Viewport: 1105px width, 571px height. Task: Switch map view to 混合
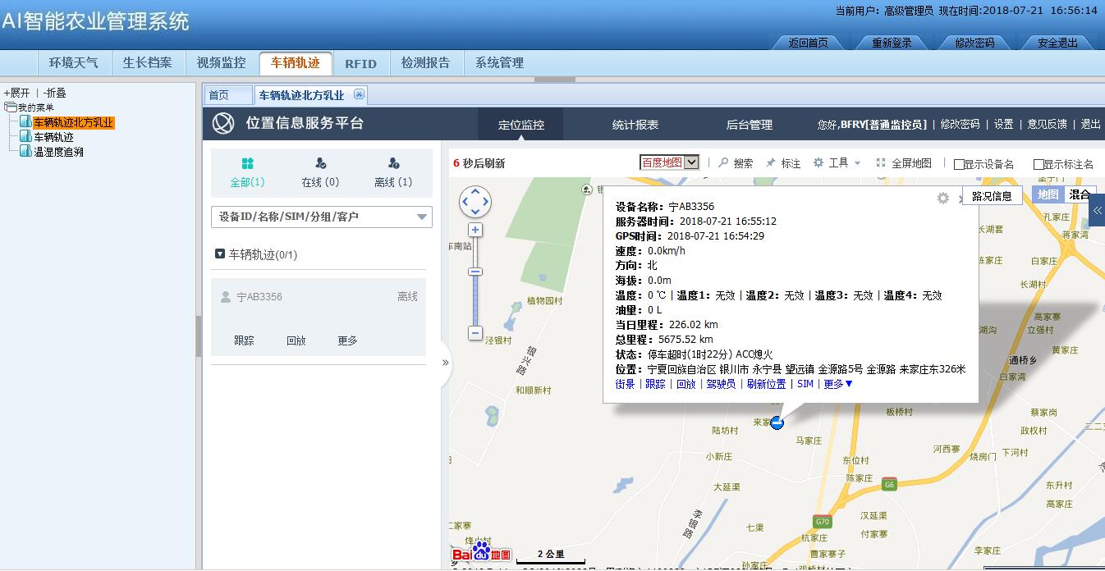point(1079,194)
